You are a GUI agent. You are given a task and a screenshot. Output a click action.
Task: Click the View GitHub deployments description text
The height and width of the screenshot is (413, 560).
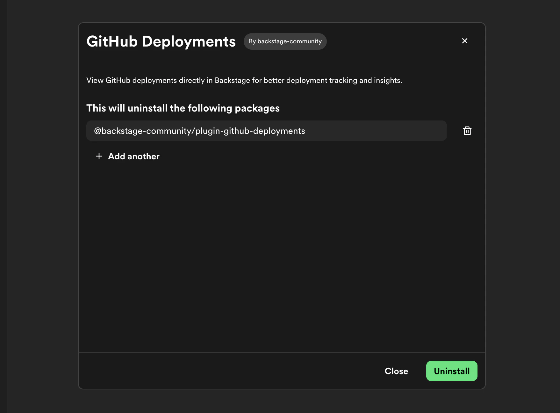coord(244,80)
